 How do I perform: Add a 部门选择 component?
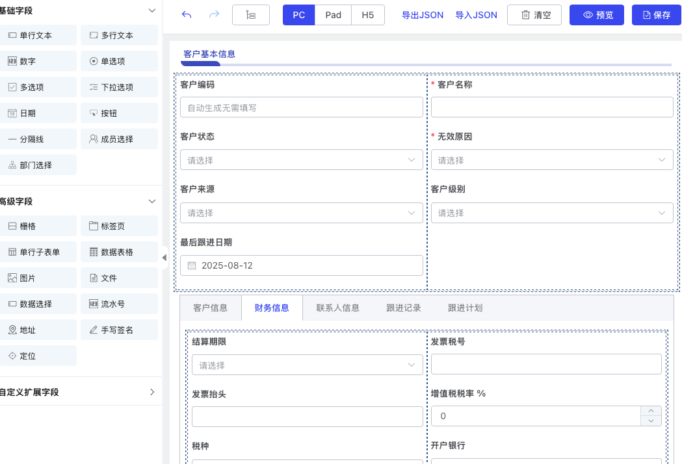(38, 165)
